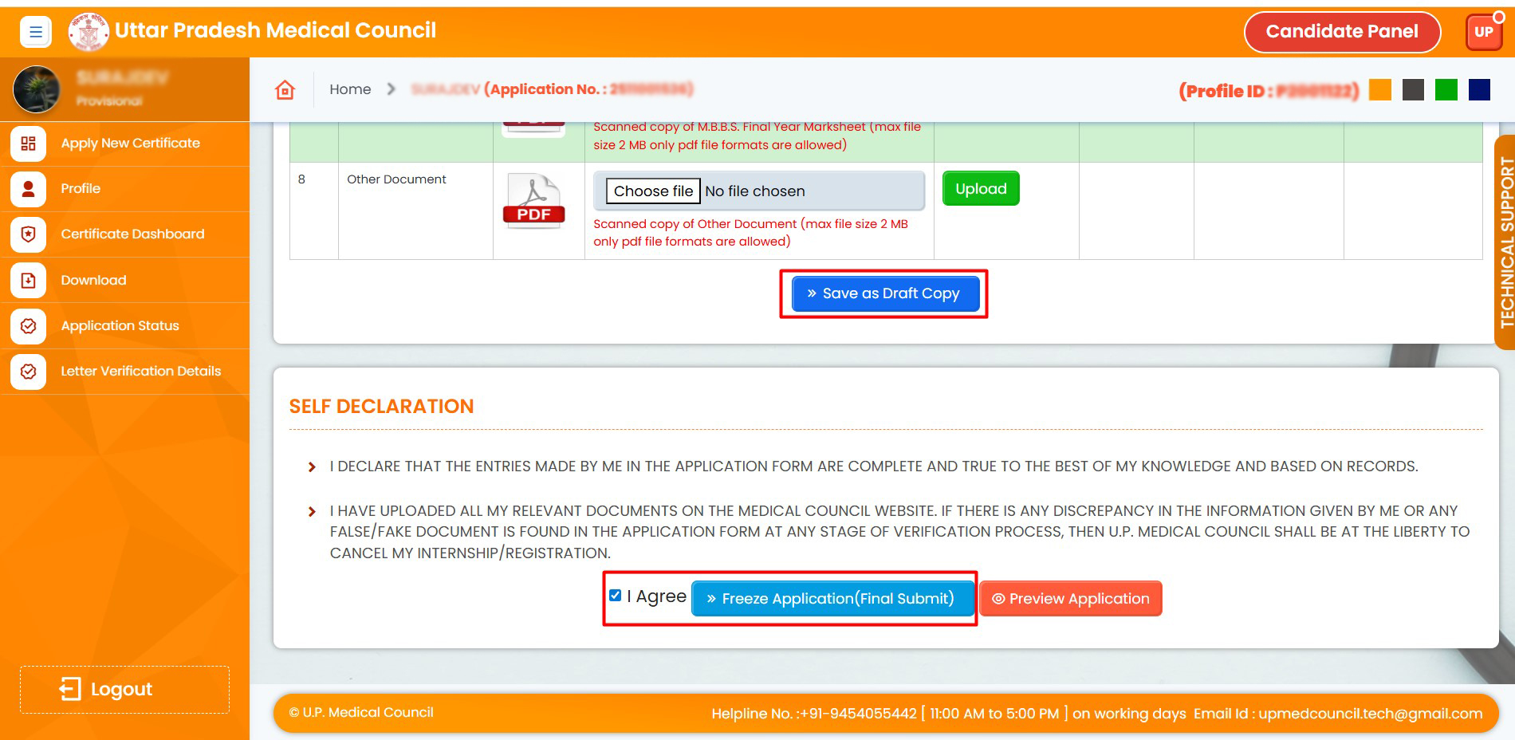Click the PDF icon for Other Document
The image size is (1515, 740).
tap(533, 202)
